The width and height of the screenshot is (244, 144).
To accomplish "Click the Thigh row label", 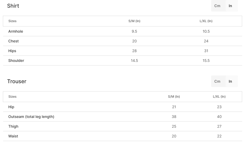I will coord(13,126).
